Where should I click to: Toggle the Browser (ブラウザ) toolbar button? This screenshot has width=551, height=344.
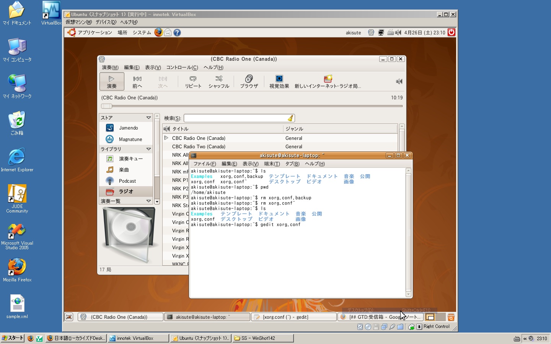249,81
